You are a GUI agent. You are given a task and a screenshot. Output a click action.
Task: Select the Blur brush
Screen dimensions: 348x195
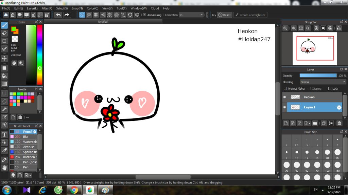pyautogui.click(x=23, y=137)
